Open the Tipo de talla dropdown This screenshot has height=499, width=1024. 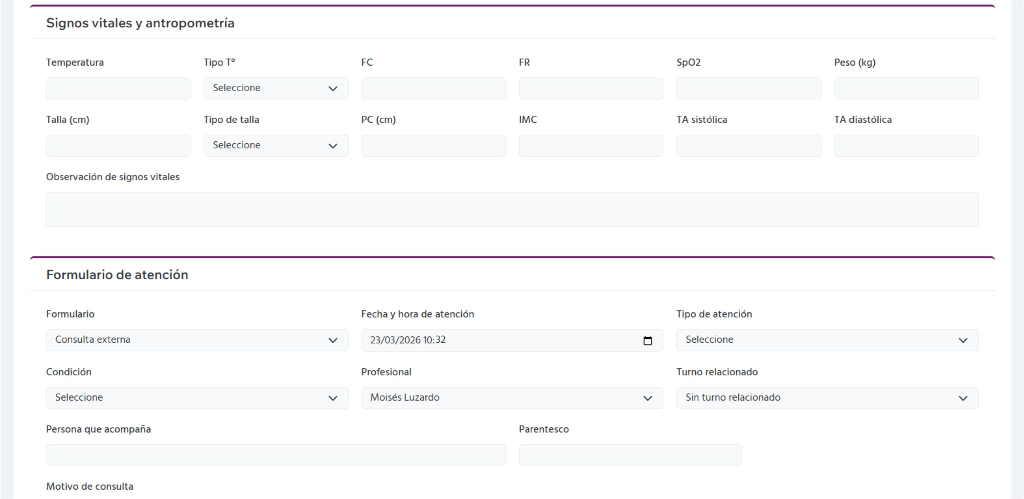tap(275, 146)
